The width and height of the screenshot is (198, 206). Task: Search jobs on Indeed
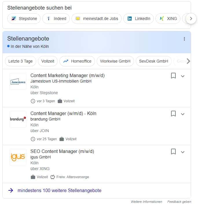(56, 19)
